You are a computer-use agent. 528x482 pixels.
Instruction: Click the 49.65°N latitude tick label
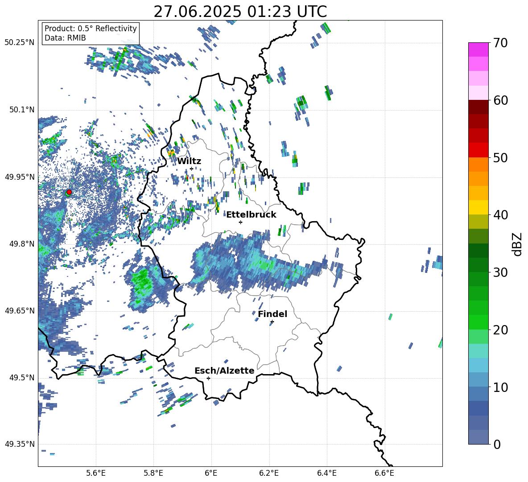[x=20, y=310]
